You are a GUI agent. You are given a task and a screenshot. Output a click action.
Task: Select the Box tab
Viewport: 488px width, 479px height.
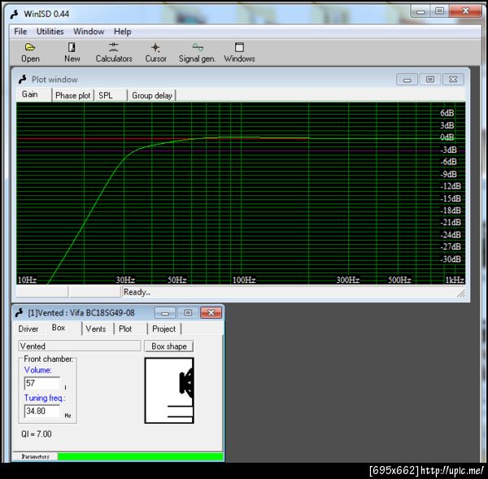[x=64, y=328]
